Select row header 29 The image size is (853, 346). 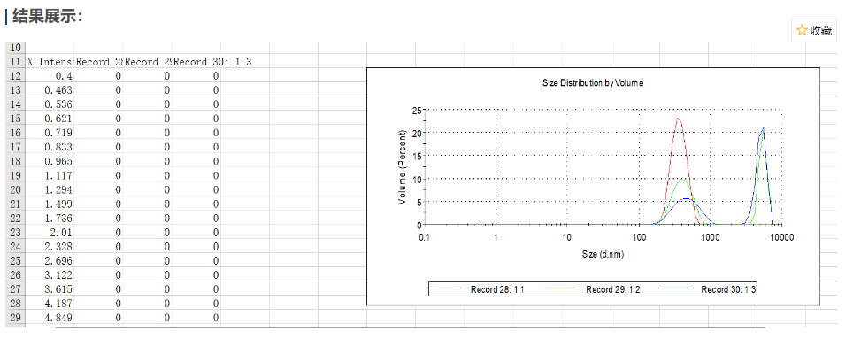(15, 317)
